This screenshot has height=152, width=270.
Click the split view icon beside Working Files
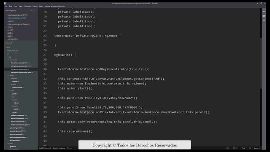tap(35, 11)
